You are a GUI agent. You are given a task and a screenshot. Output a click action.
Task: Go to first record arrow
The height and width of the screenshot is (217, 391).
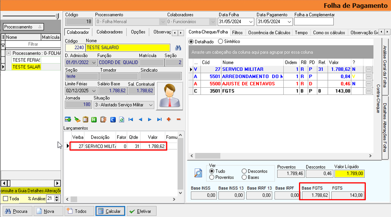click(x=130, y=119)
